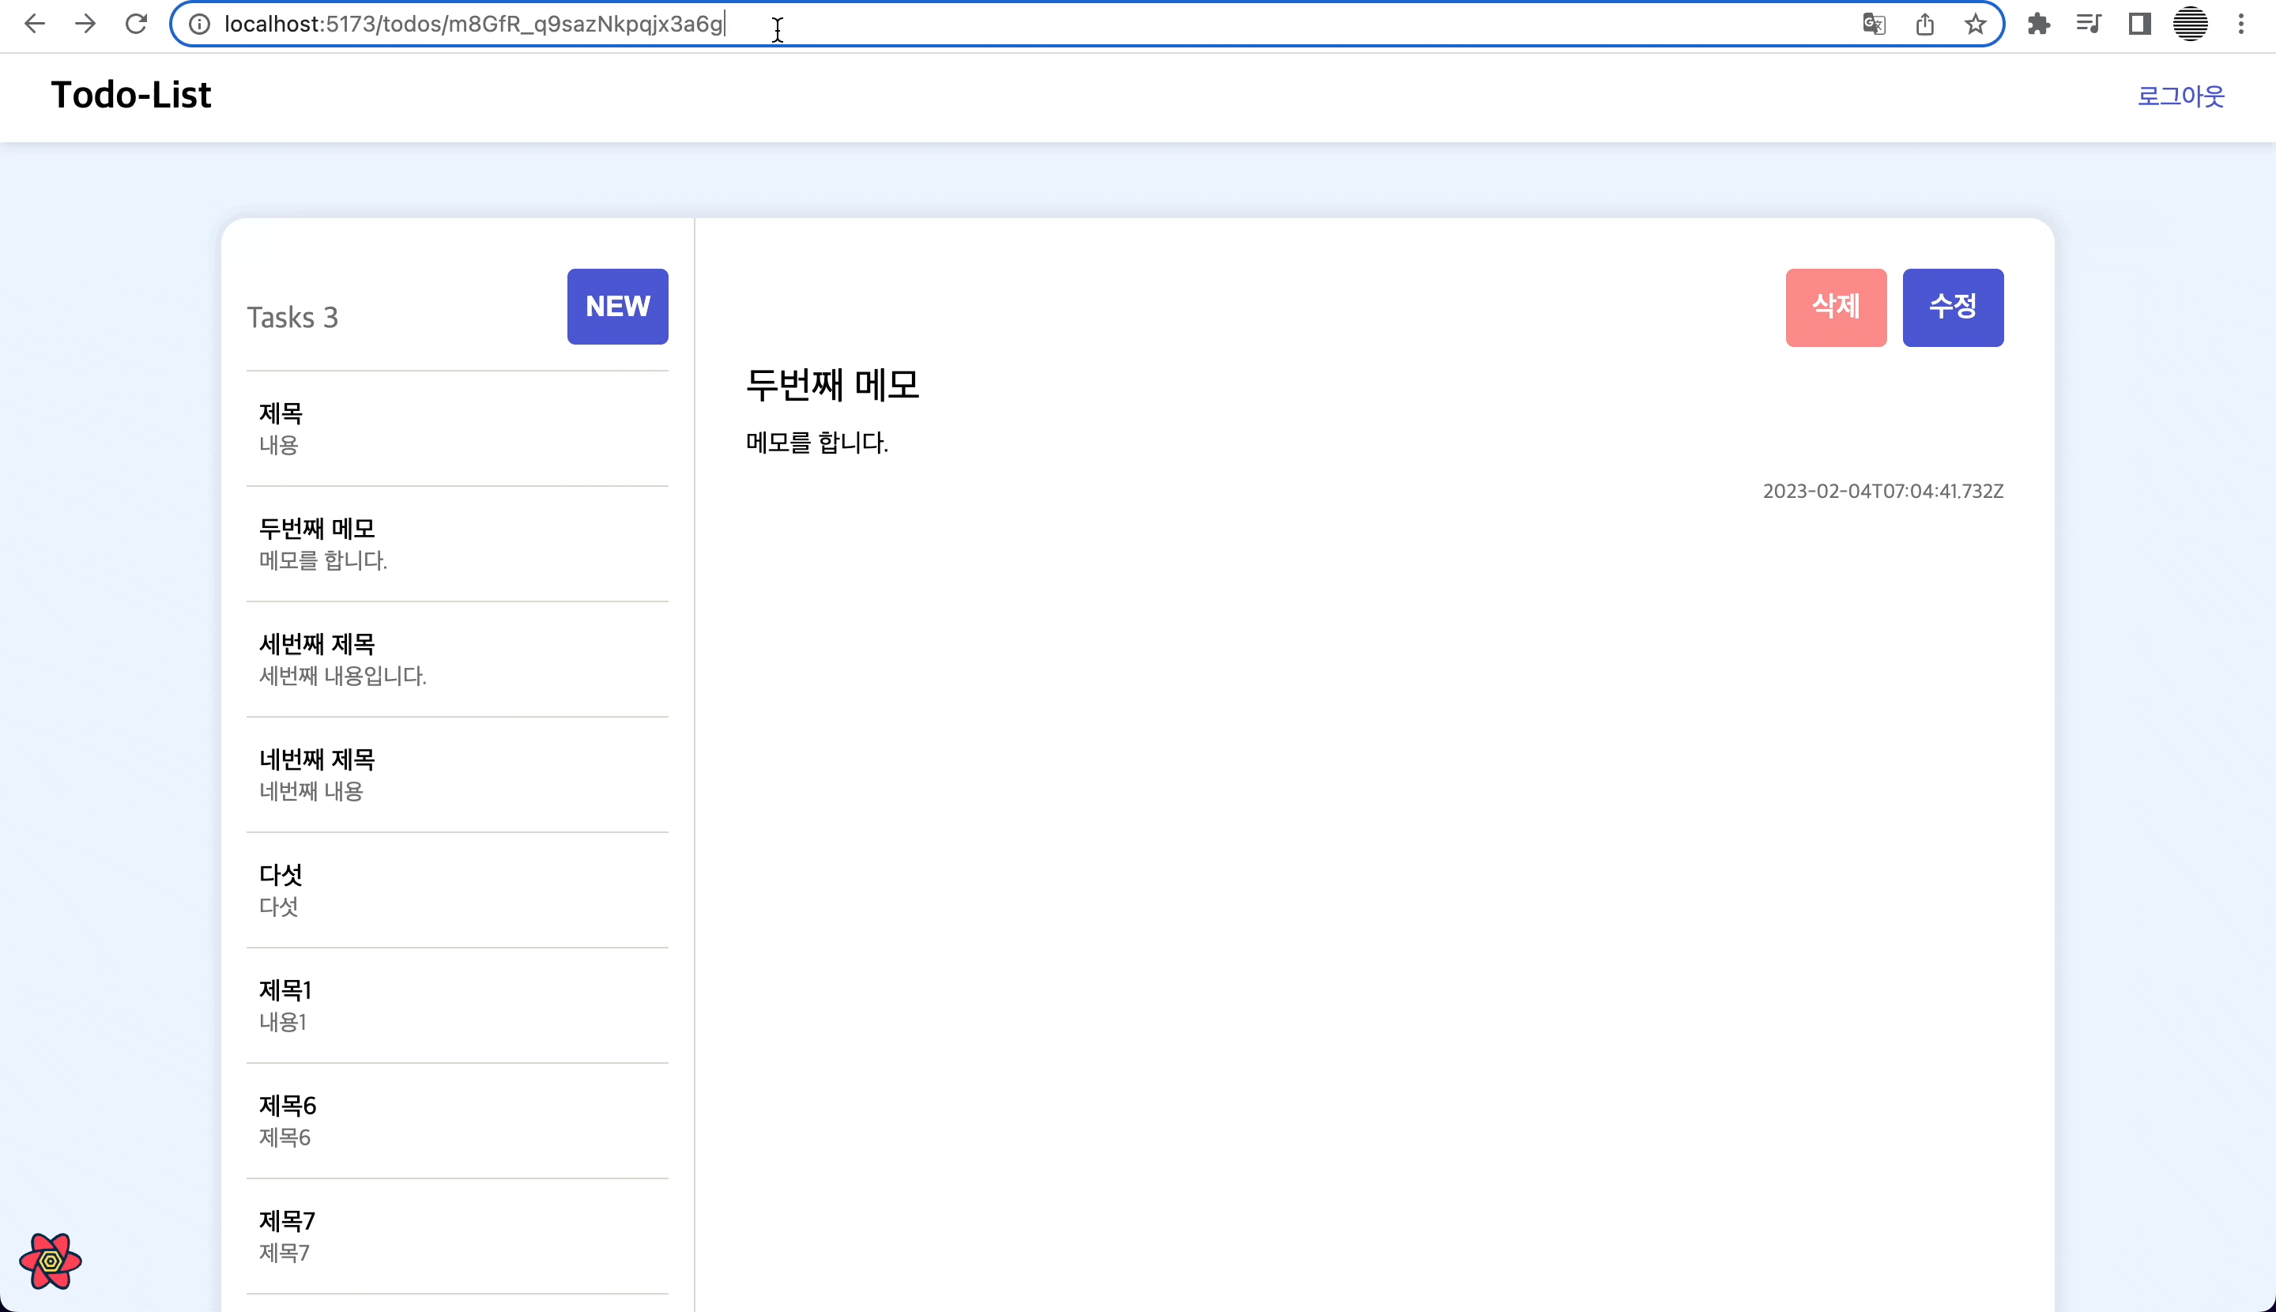Viewport: 2276px width, 1312px height.
Task: Create a new task with NEW button
Action: pyautogui.click(x=617, y=307)
